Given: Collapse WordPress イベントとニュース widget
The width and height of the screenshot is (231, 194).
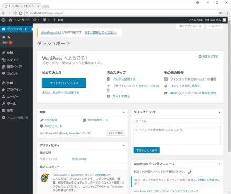Looking at the screenshot, I should tap(220, 164).
